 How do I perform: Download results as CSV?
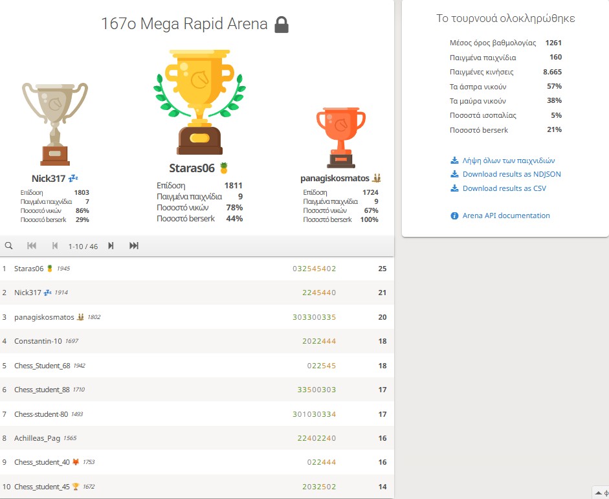(504, 188)
